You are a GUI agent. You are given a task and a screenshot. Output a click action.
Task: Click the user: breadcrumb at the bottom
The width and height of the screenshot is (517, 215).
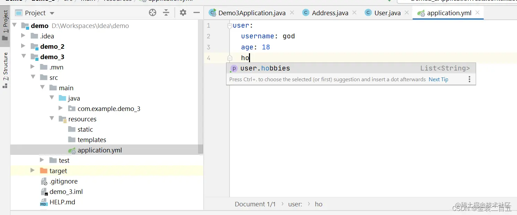coord(295,204)
